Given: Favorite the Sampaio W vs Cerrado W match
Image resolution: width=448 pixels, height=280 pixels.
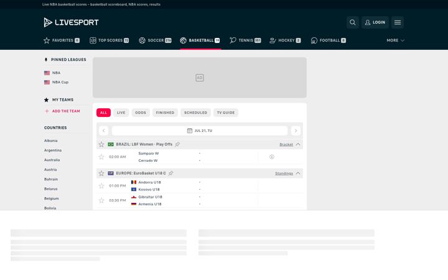Looking at the screenshot, I should pyautogui.click(x=101, y=157).
